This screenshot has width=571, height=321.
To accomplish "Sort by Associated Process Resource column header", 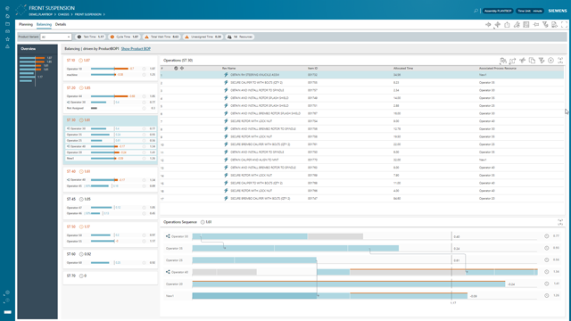I will (498, 68).
